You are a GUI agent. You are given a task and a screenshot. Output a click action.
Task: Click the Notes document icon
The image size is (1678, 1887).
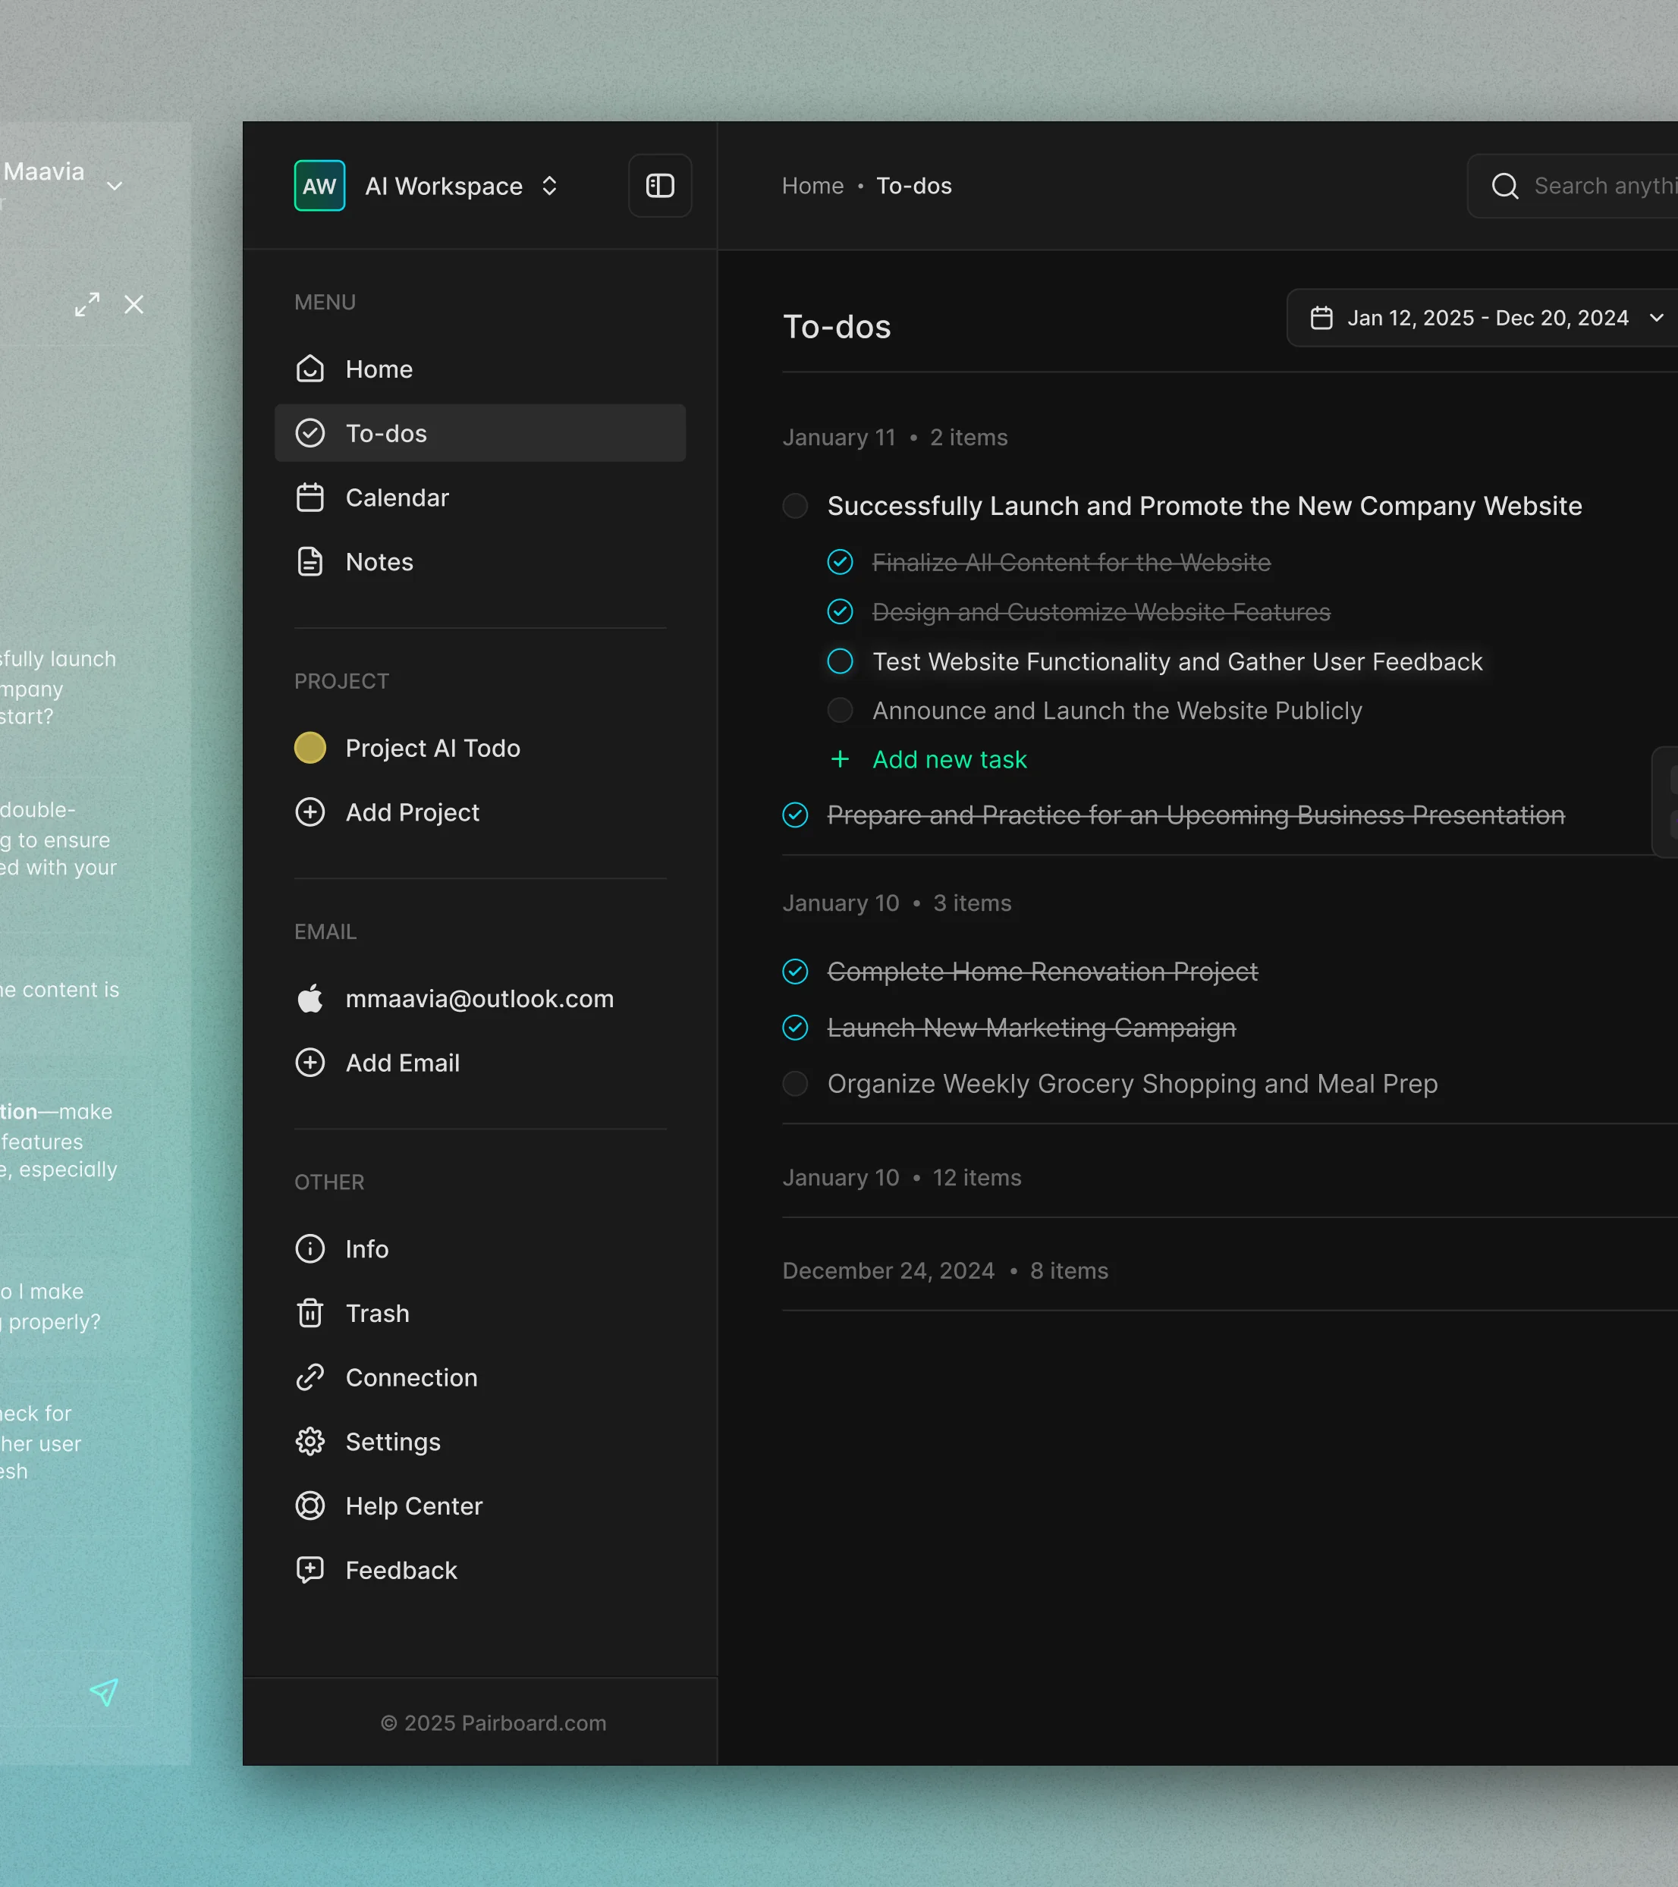[x=310, y=561]
